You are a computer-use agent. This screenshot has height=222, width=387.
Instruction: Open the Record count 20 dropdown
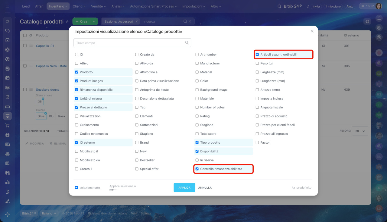(x=360, y=131)
